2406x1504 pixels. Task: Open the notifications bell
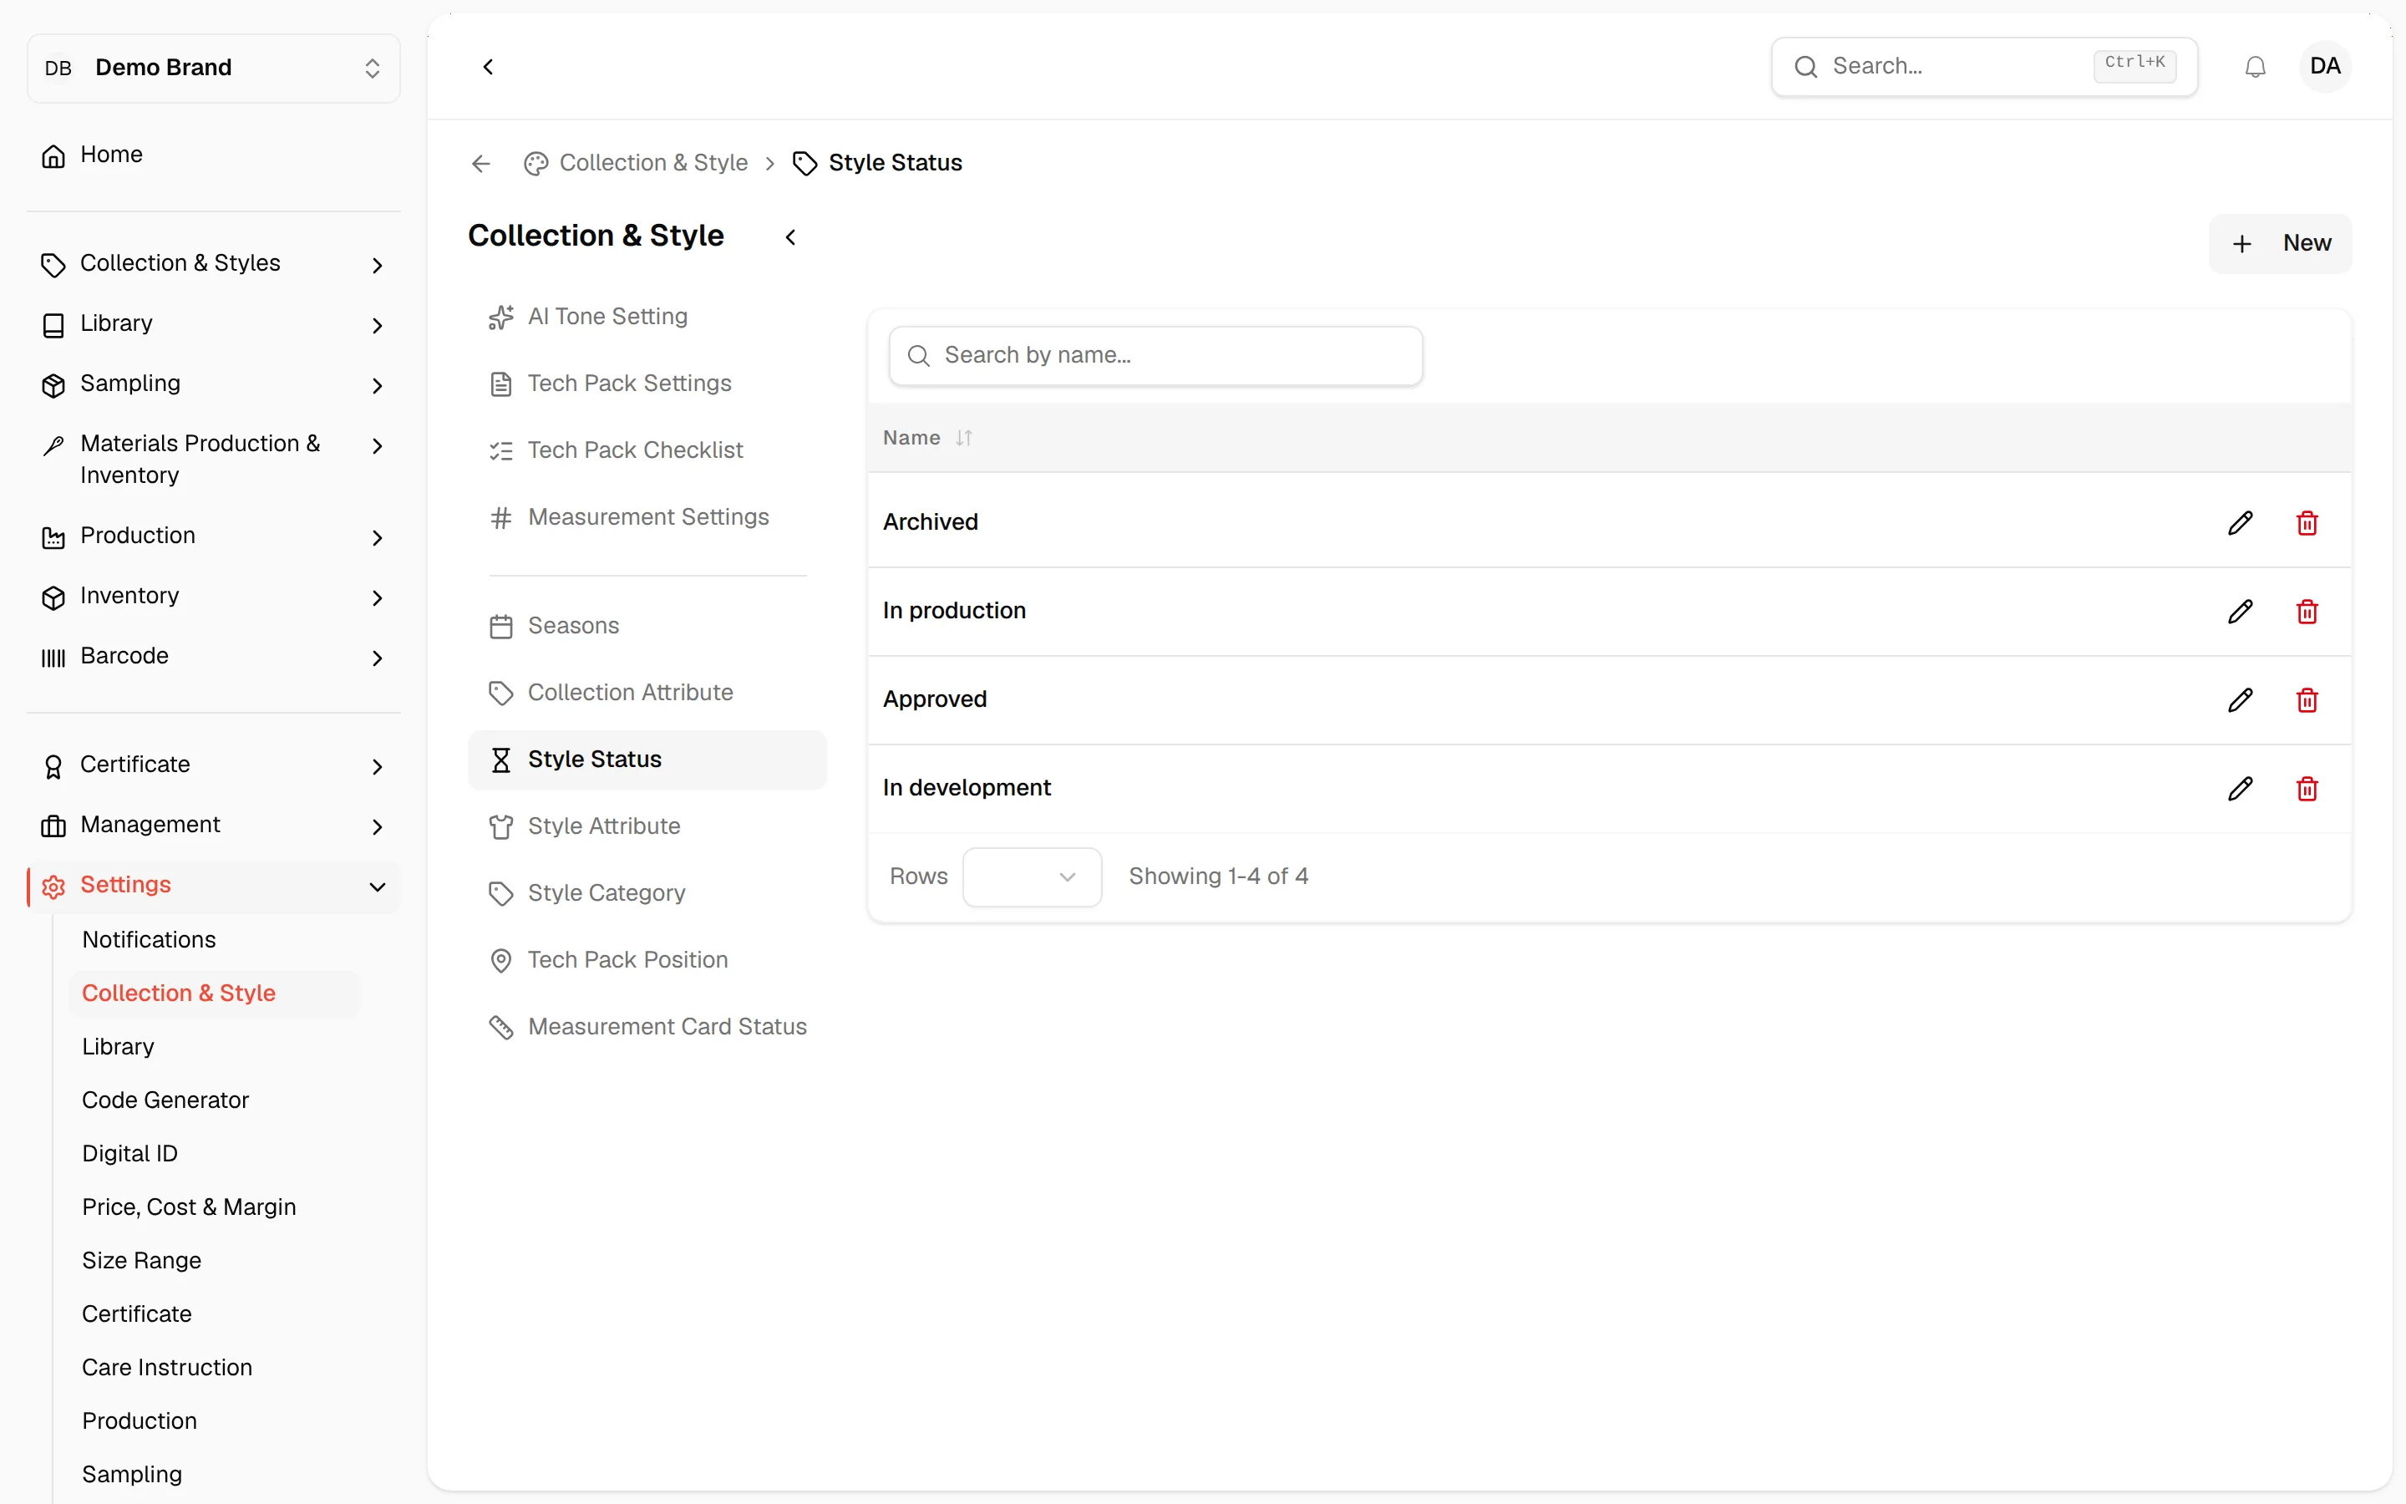[x=2255, y=67]
